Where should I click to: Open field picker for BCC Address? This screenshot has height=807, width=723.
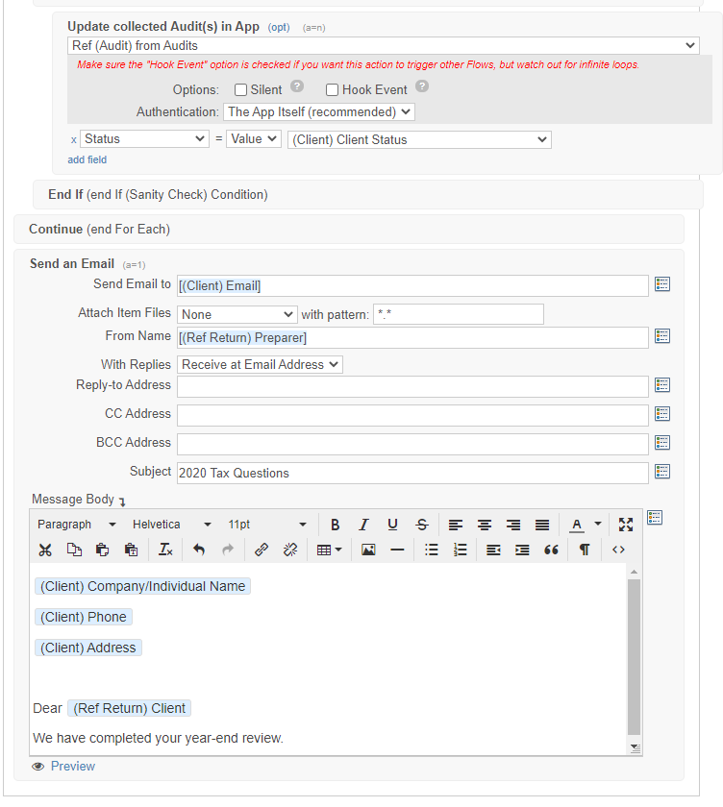click(662, 443)
